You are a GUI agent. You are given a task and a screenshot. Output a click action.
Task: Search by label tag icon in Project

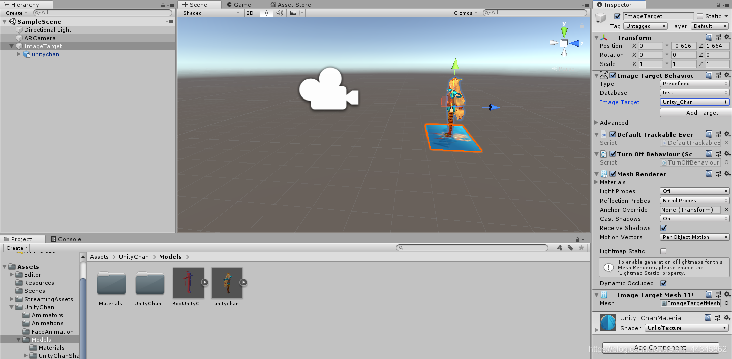[x=571, y=248]
